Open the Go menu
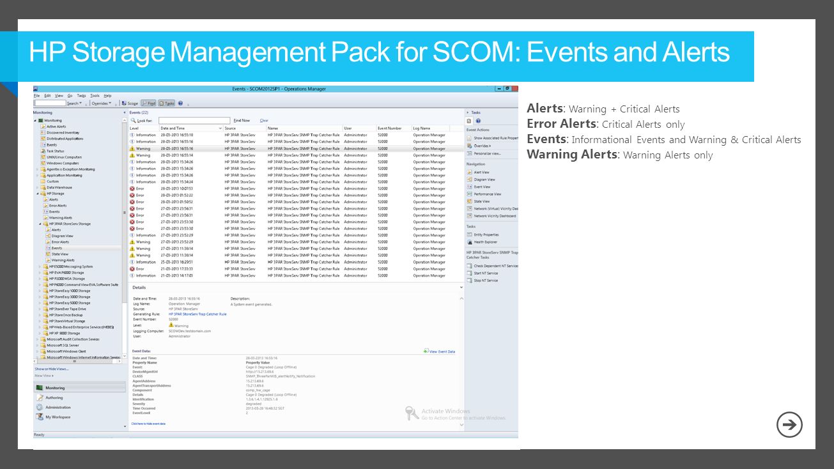Image resolution: width=834 pixels, height=469 pixels. click(x=70, y=95)
